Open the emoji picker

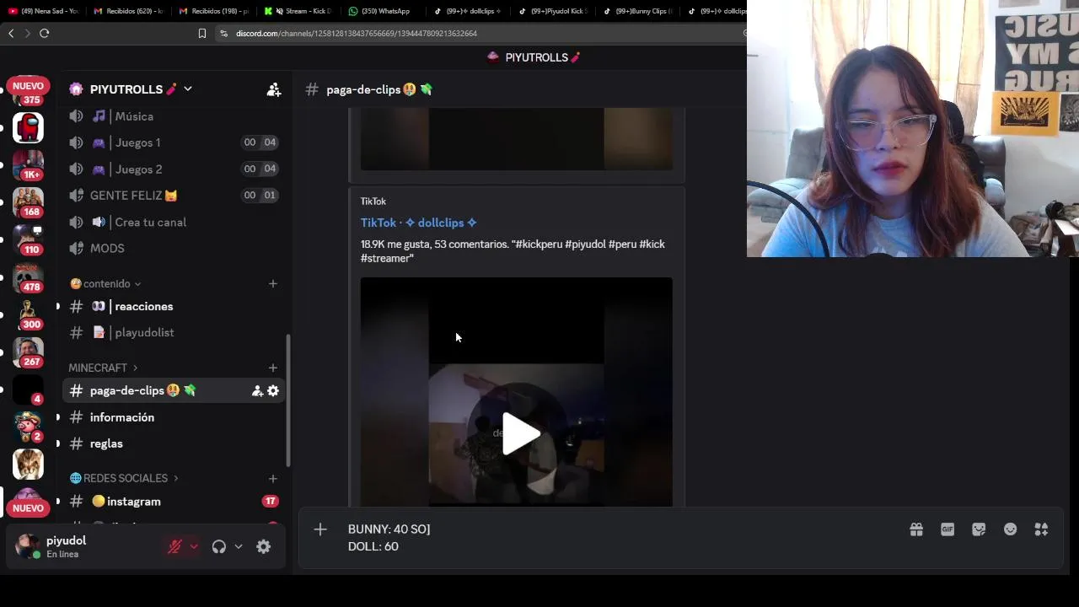click(x=1010, y=529)
